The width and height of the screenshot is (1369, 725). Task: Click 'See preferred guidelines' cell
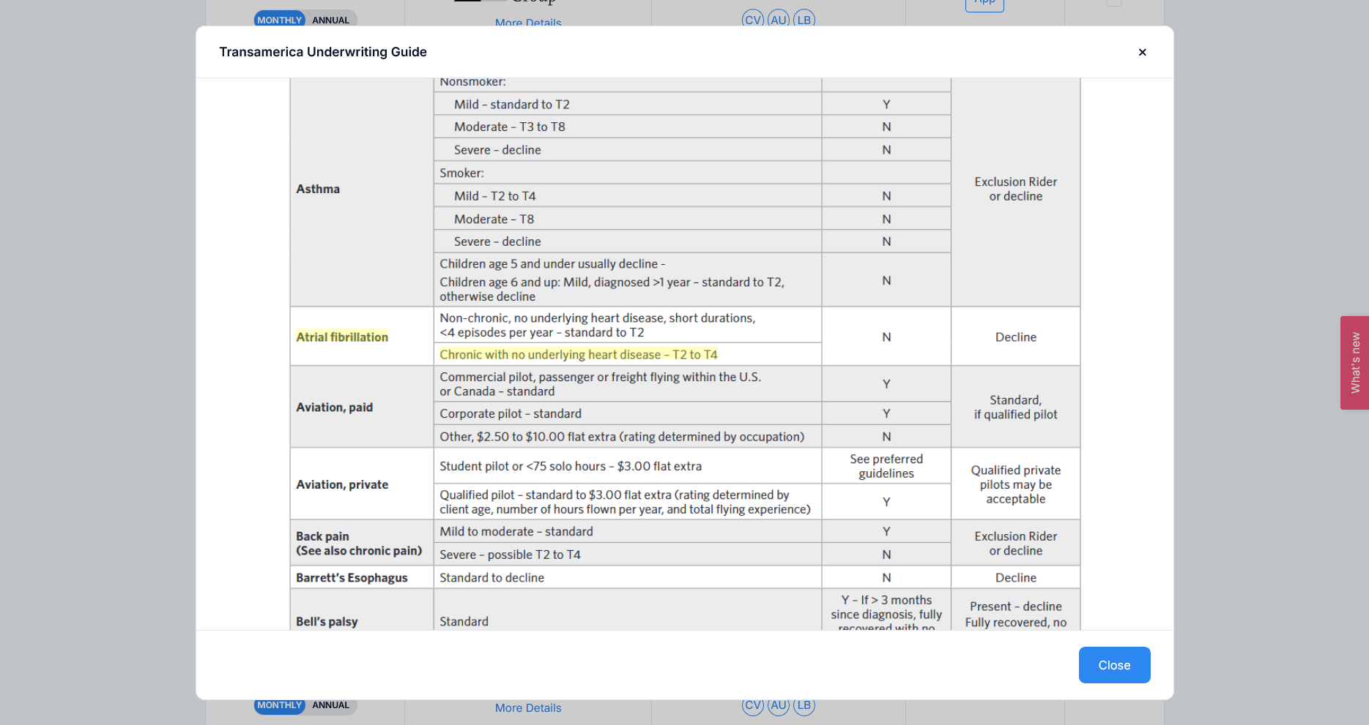pos(886,466)
